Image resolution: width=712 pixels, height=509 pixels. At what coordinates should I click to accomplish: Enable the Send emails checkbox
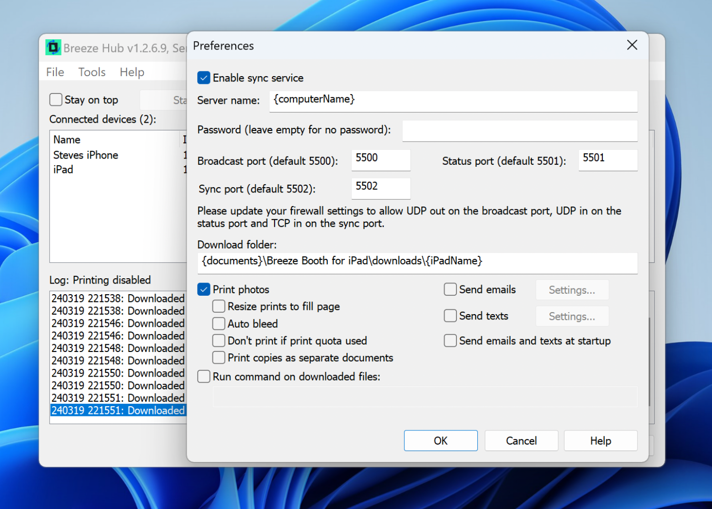[x=450, y=289]
